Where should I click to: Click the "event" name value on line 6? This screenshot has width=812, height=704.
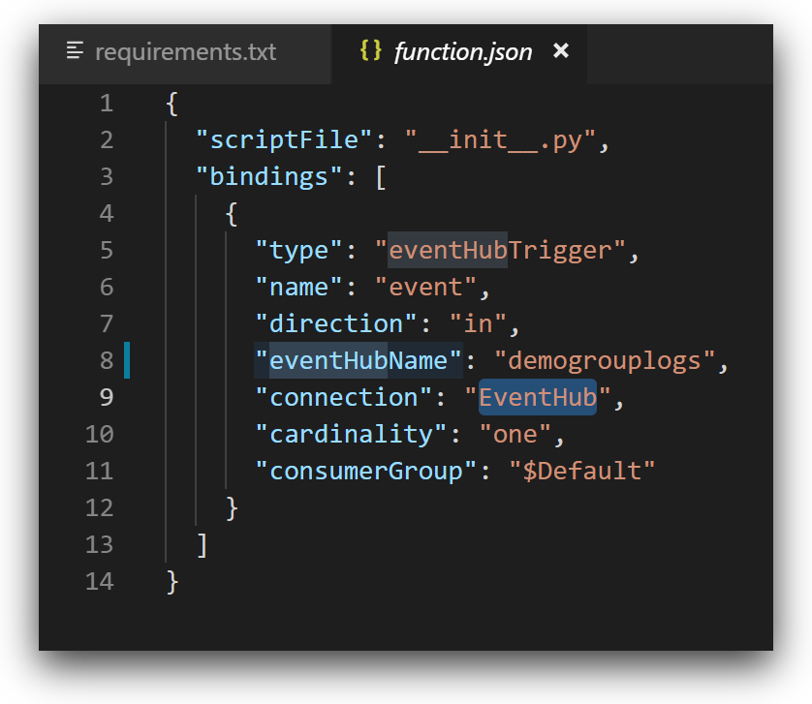click(425, 288)
